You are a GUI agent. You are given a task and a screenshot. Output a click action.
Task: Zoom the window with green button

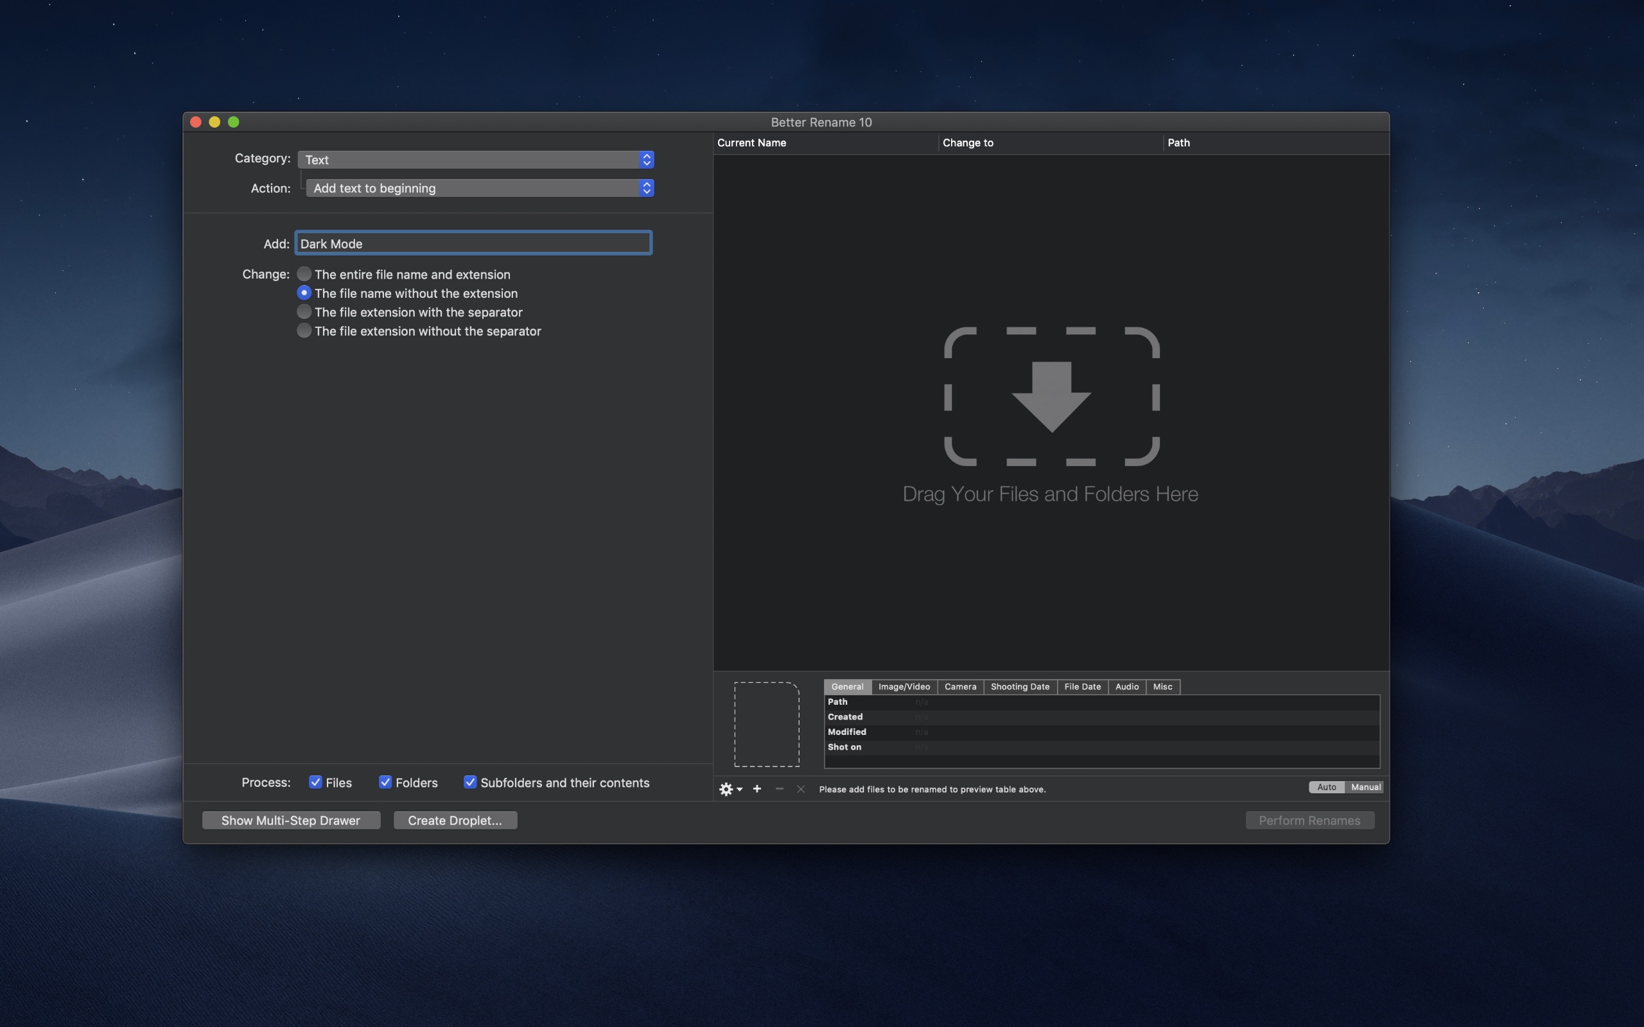[234, 121]
